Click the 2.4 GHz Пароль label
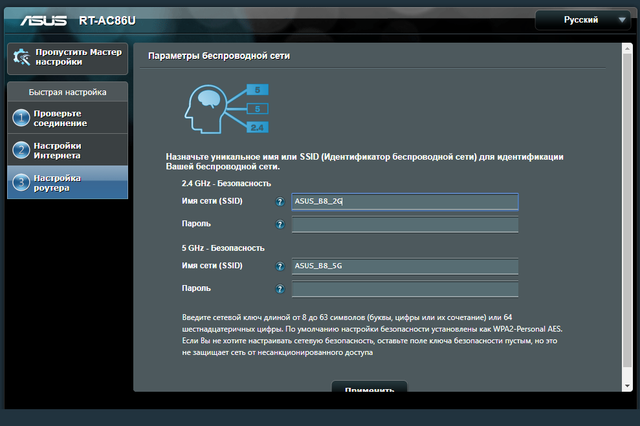The height and width of the screenshot is (426, 640). [x=196, y=224]
